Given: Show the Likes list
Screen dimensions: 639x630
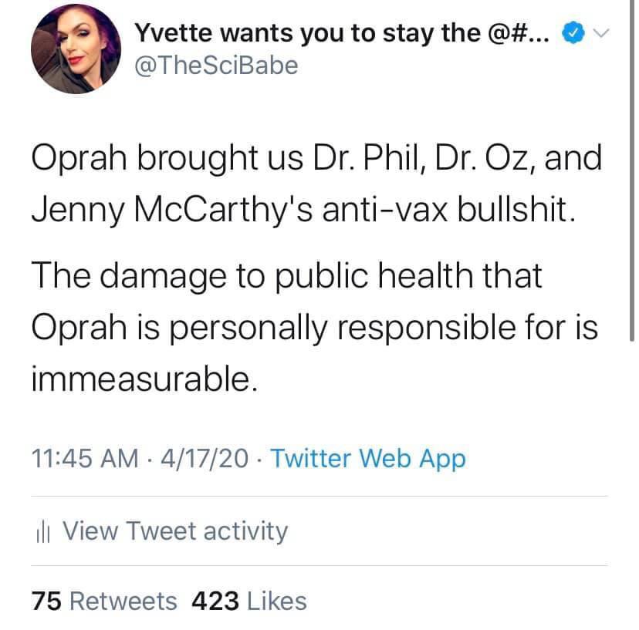Looking at the screenshot, I should [x=277, y=601].
